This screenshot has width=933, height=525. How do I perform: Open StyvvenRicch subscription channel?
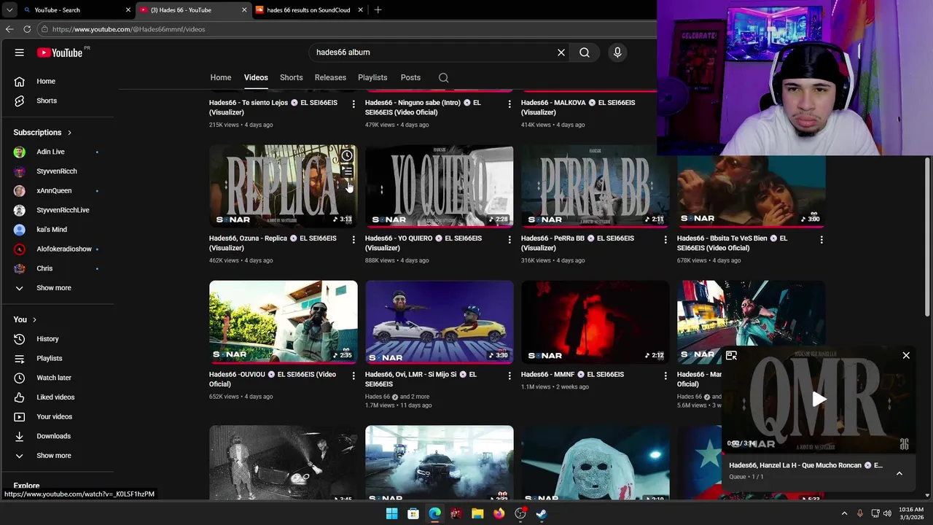(x=57, y=171)
